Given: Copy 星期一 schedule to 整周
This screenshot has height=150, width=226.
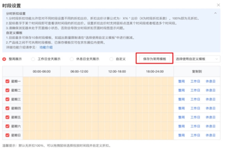Looking at the screenshot, I should click(182, 81).
